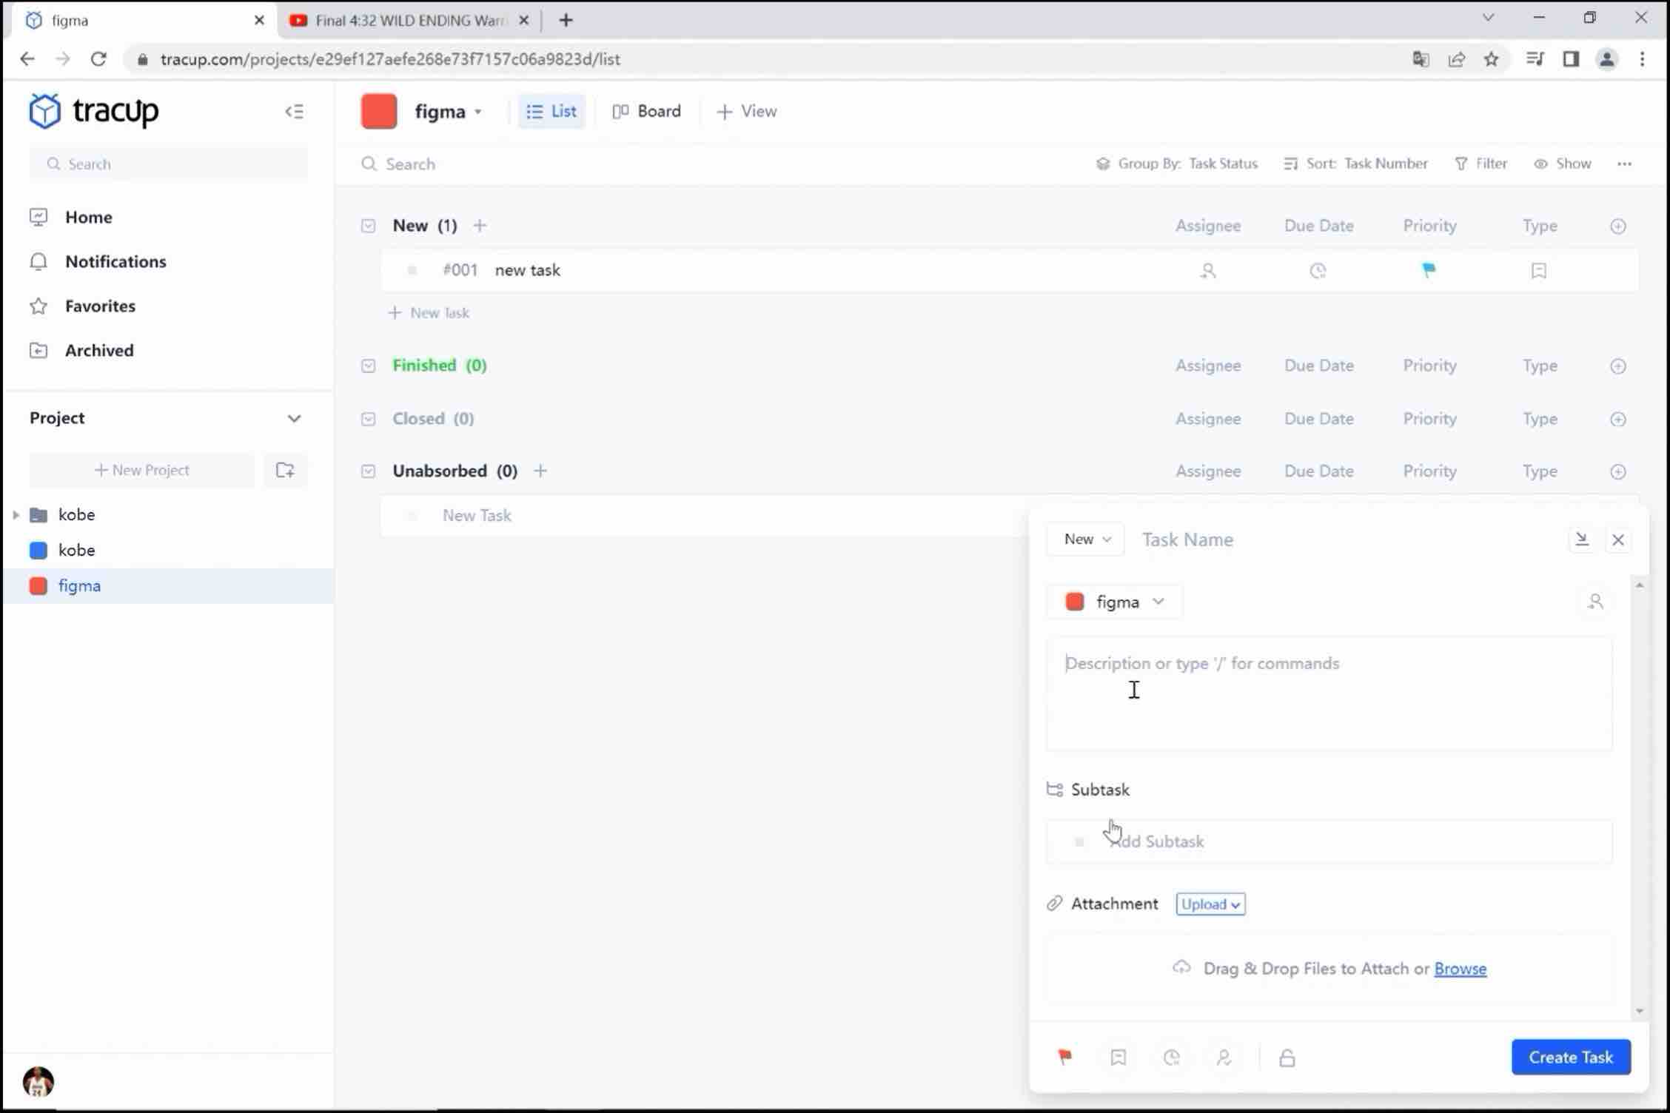Open Notifications in the sidebar
Screen dimensions: 1670x1113
click(x=115, y=261)
